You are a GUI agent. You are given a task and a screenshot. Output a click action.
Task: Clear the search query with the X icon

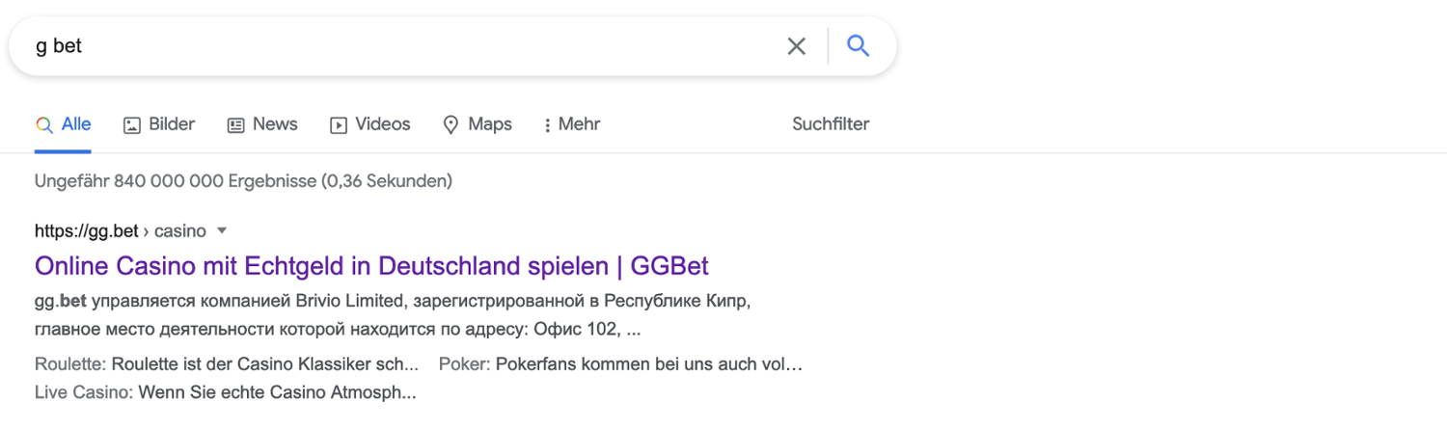click(x=796, y=46)
